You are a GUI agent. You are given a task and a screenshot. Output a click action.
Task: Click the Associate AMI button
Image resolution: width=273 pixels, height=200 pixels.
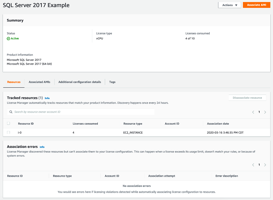tap(256, 5)
